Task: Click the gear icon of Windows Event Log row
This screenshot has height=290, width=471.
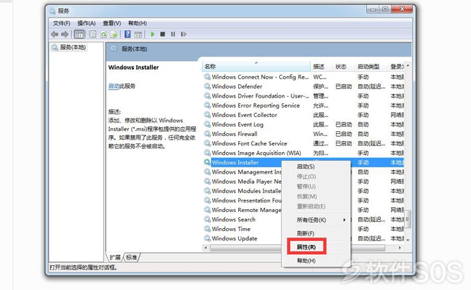Action: click(207, 124)
